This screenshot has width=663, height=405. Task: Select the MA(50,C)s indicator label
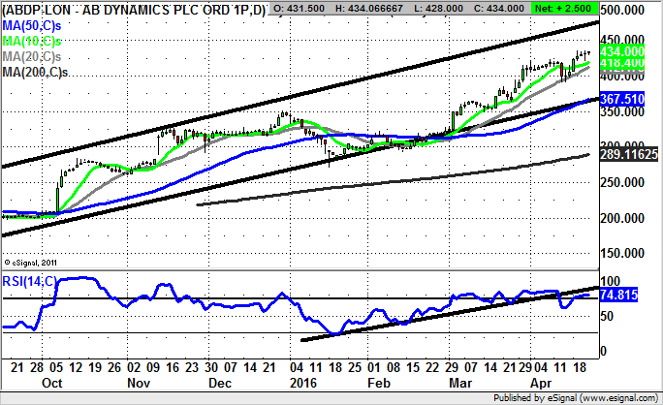[36, 24]
